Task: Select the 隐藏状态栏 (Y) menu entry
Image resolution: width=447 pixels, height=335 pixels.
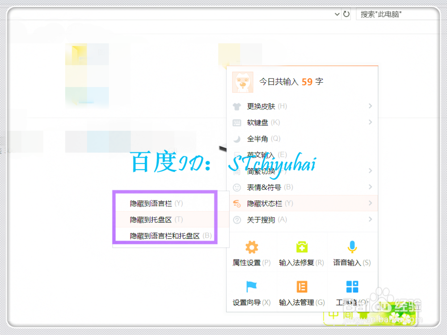Action: coord(302,203)
